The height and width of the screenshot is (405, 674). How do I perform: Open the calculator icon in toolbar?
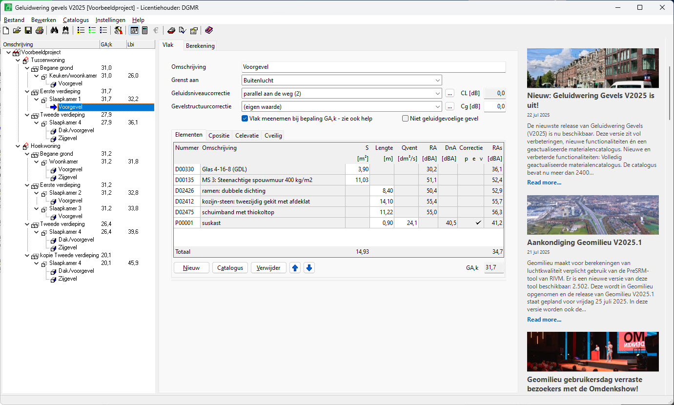coord(145,30)
